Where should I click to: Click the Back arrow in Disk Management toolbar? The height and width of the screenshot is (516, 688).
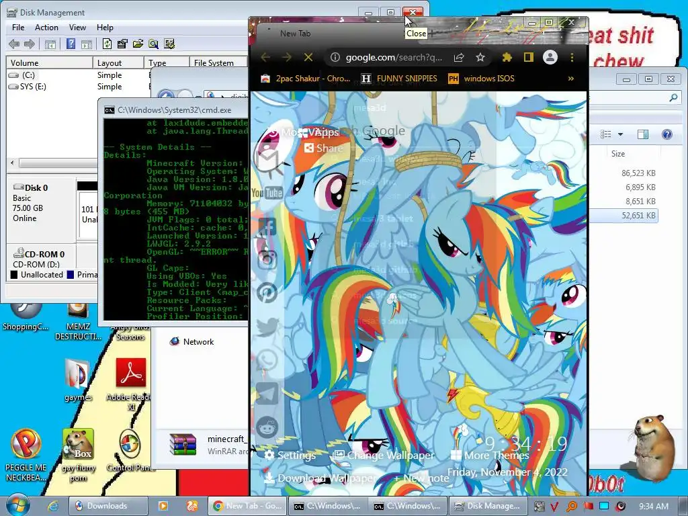[x=14, y=44]
